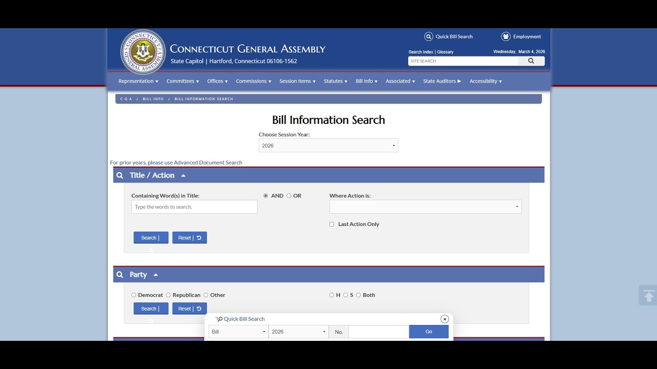The width and height of the screenshot is (657, 369).
Task: Click the Employment icon in header
Action: [506, 36]
